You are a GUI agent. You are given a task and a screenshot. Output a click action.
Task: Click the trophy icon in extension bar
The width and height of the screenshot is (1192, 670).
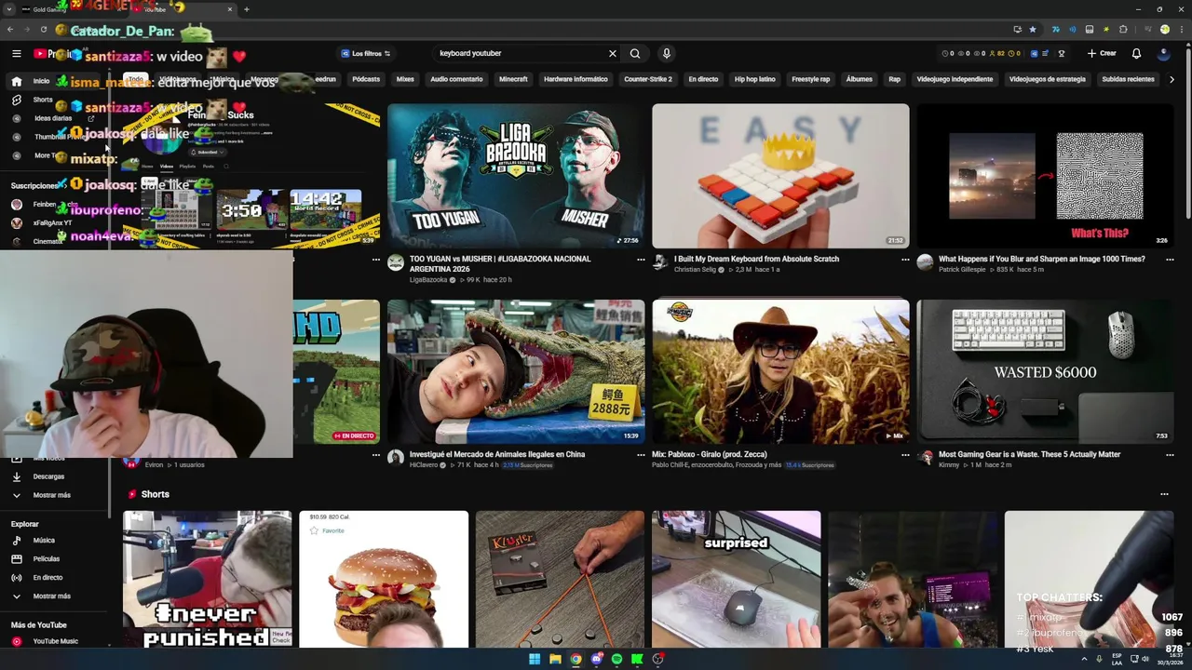pos(1062,54)
